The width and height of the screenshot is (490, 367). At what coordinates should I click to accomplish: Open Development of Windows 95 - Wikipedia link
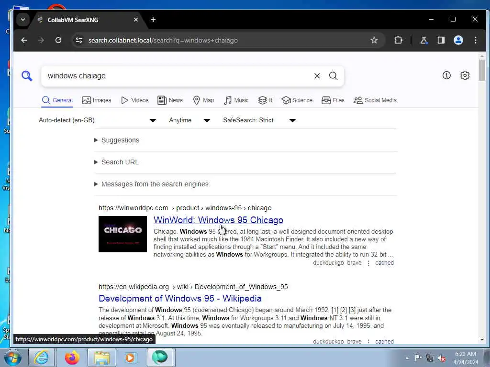point(180,298)
